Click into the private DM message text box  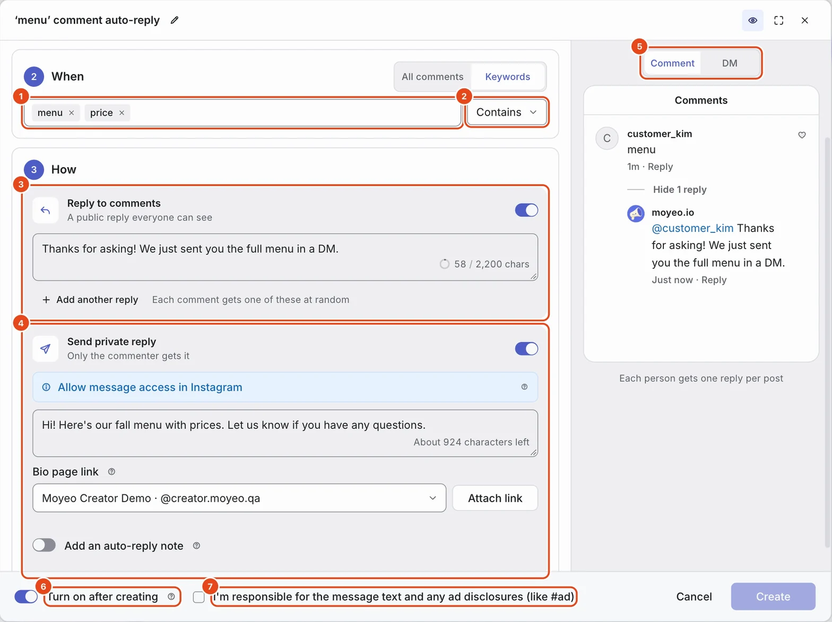(285, 433)
